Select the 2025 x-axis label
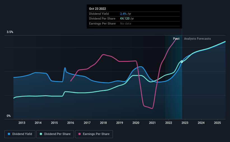Viewport: 230px width, 142px height. point(217,123)
